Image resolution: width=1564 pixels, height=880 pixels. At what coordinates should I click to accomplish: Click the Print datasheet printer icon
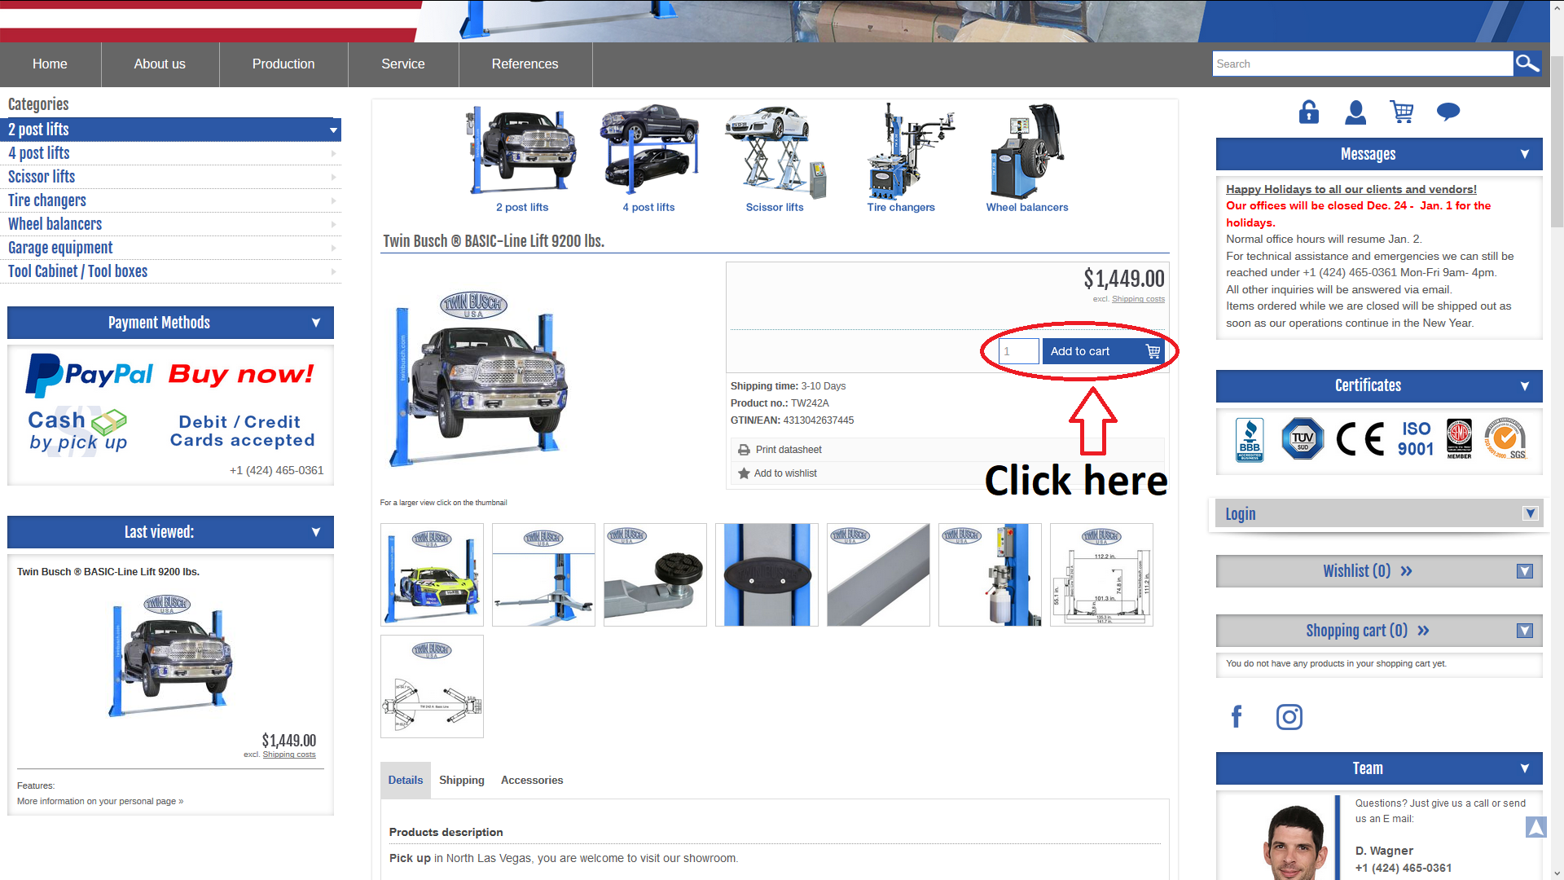(x=744, y=450)
